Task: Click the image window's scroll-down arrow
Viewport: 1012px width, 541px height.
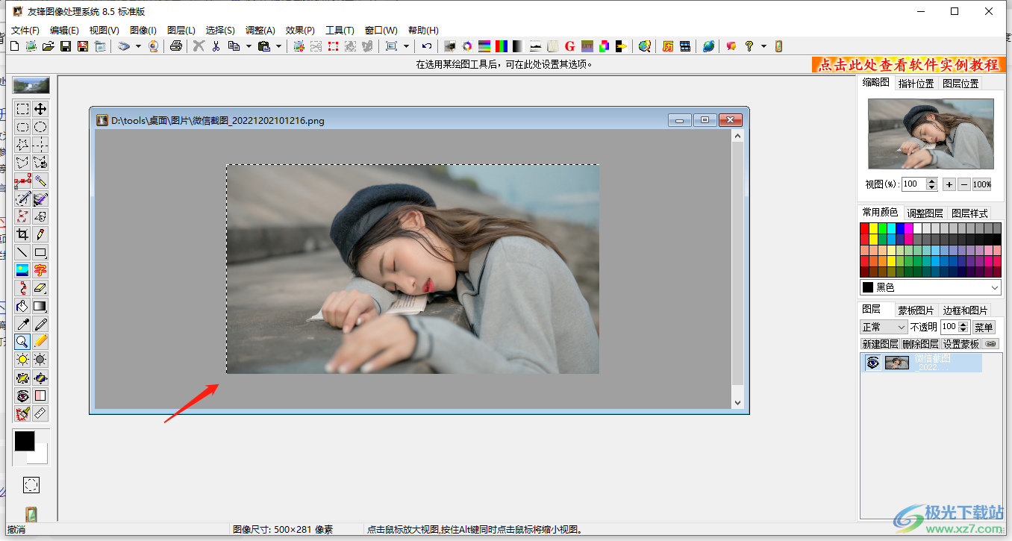Action: 737,403
